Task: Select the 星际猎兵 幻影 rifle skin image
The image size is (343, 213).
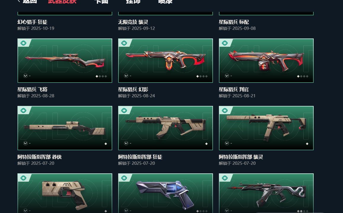Action: click(x=166, y=61)
